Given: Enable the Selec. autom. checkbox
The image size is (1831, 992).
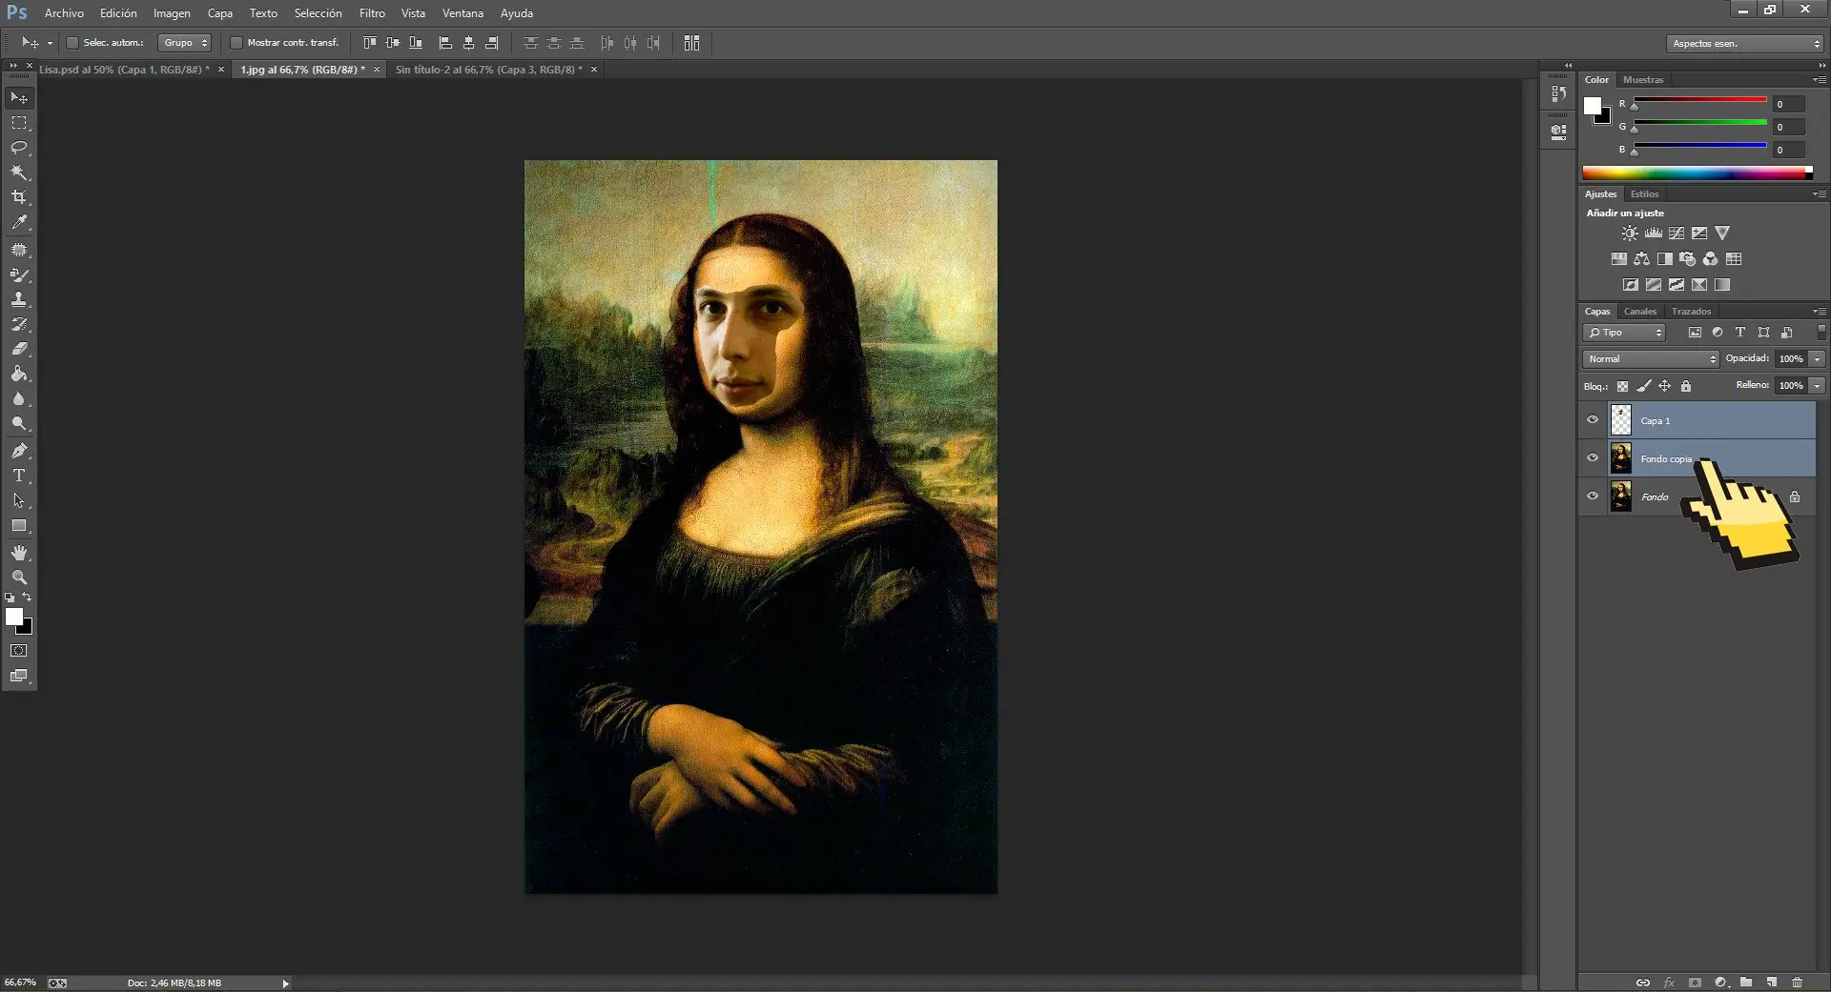Looking at the screenshot, I should (72, 43).
